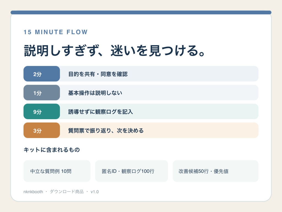Click the text 誘導せずに観察ログを記入

(101, 112)
